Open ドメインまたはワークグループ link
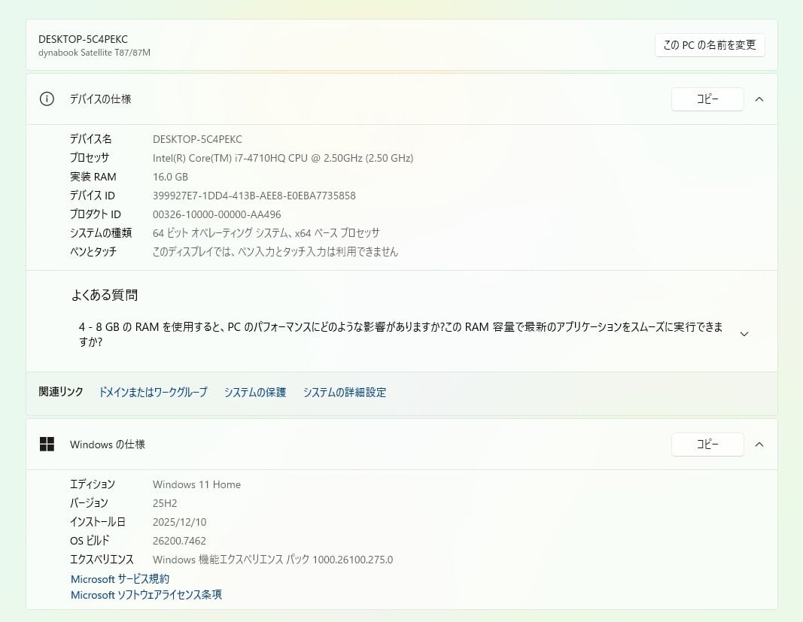Viewport: 803px width, 622px height. (153, 392)
